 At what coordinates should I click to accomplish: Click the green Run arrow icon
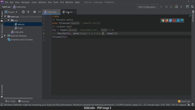[x=161, y=7]
